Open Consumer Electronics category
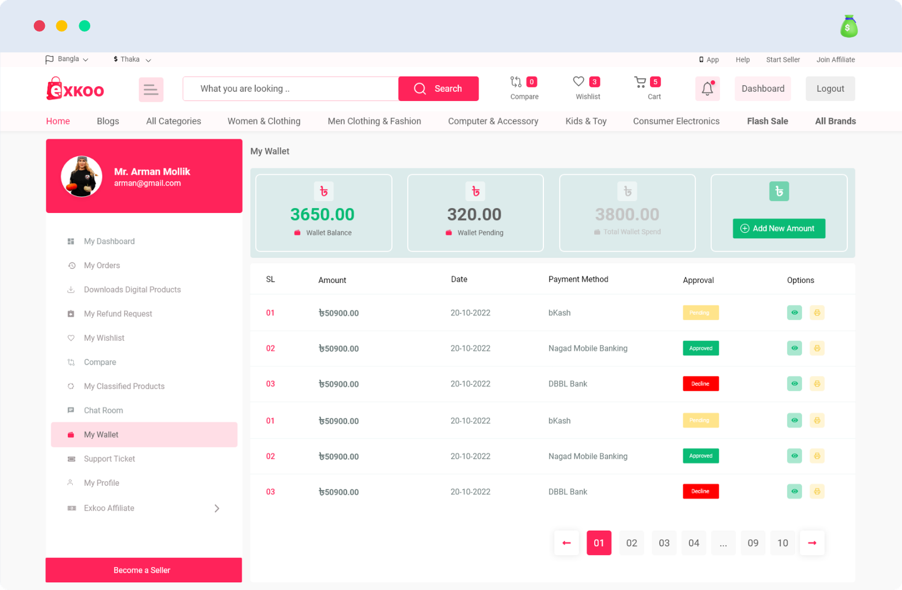 pos(676,121)
